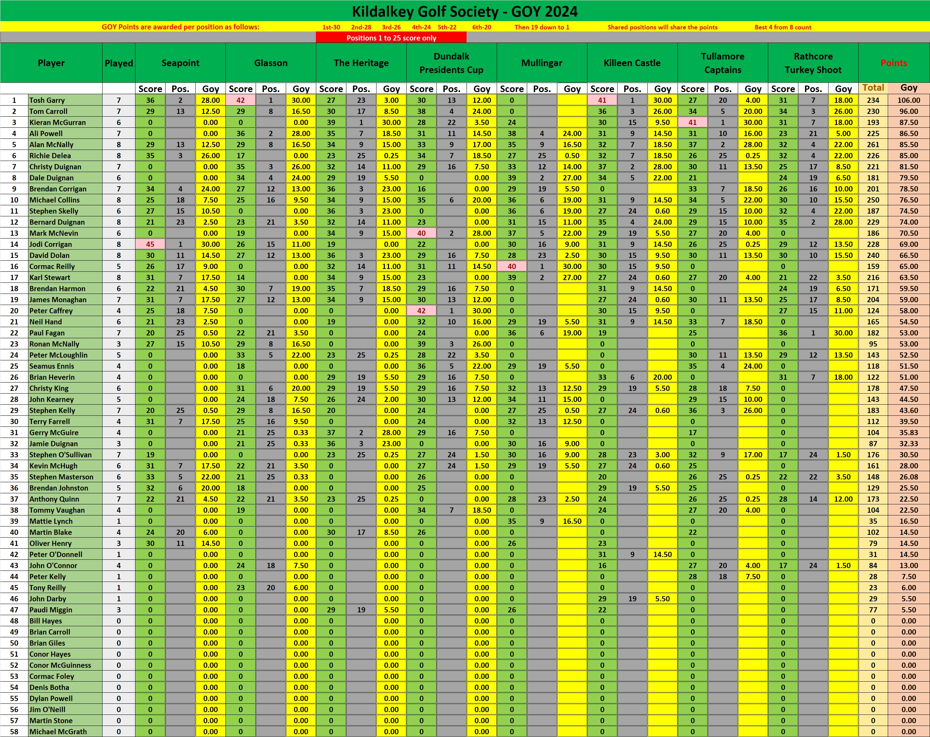Click row number 58
Image resolution: width=930 pixels, height=737 pixels.
point(14,732)
